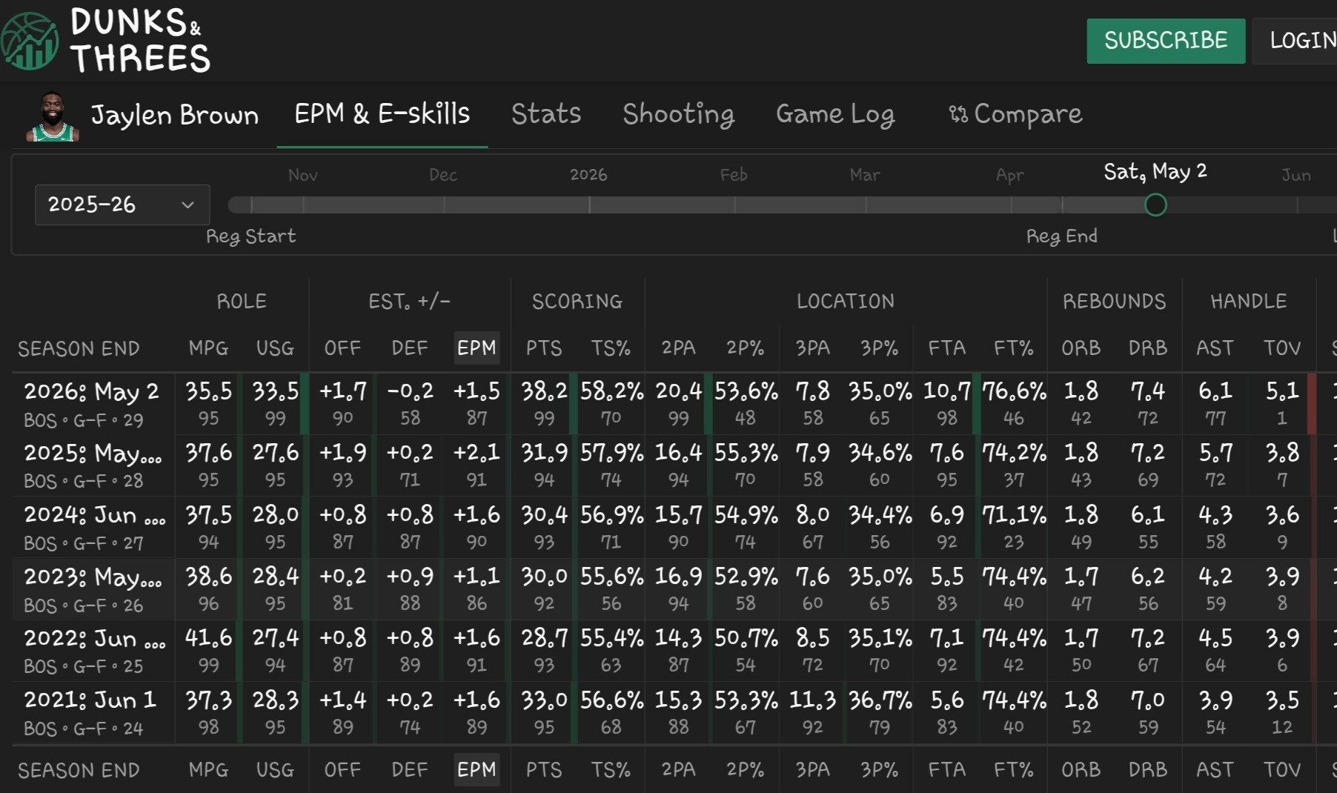
Task: Click the date slider handle at May 2
Action: 1155,205
